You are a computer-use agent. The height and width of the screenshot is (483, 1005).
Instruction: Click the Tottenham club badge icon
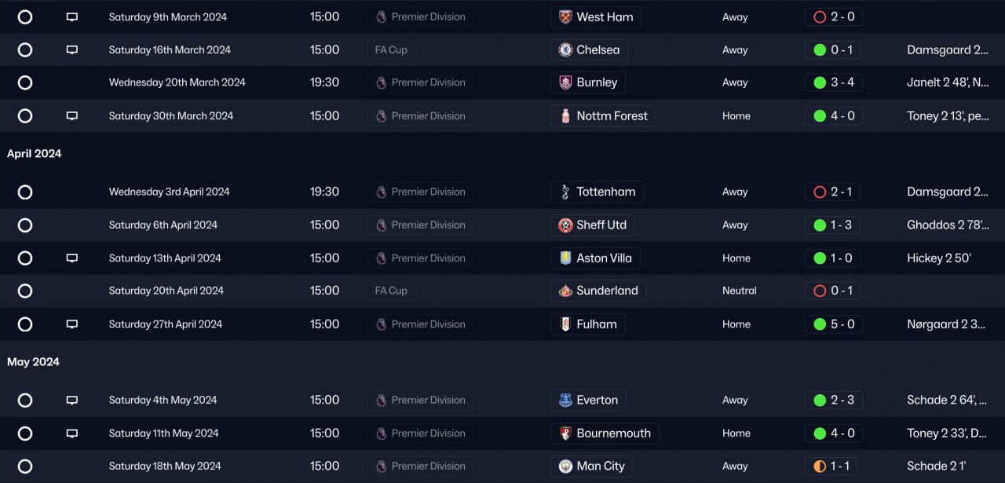tap(565, 192)
